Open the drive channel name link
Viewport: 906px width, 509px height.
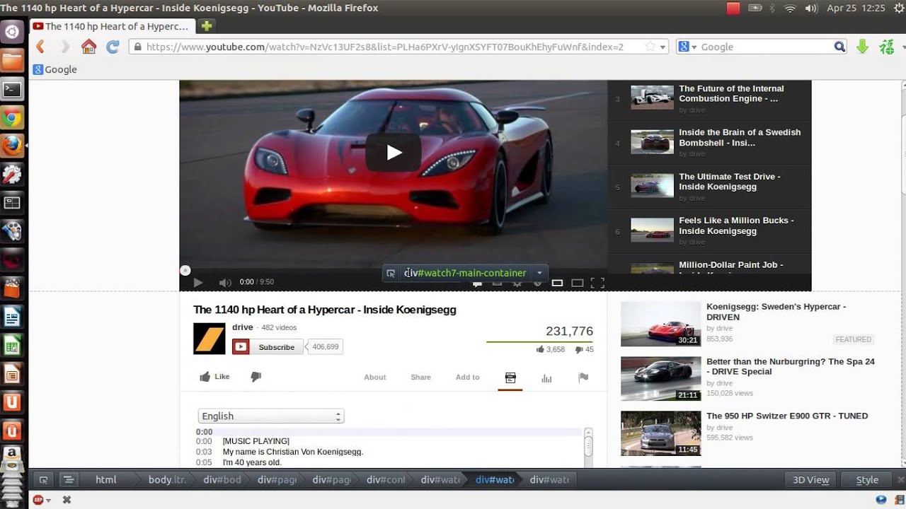(243, 327)
